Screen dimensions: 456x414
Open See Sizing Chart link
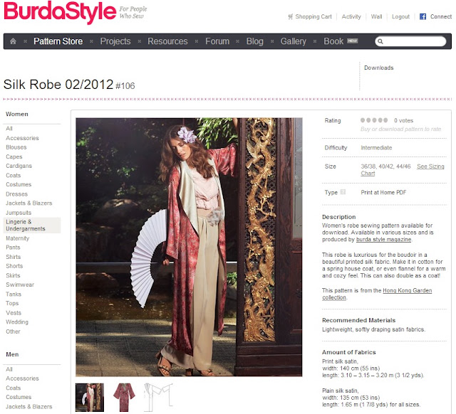pyautogui.click(x=430, y=166)
